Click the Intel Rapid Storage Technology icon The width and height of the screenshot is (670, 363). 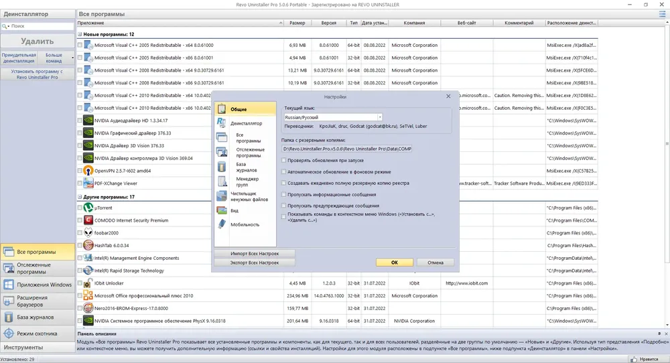(x=88, y=271)
